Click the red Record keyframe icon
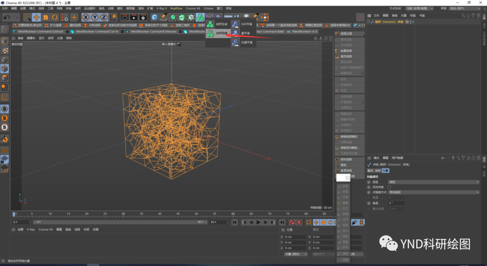487x266 pixels. click(292, 222)
